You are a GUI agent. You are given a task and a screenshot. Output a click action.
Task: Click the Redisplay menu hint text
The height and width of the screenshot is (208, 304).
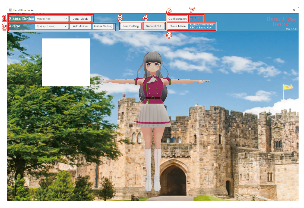[x=202, y=26]
